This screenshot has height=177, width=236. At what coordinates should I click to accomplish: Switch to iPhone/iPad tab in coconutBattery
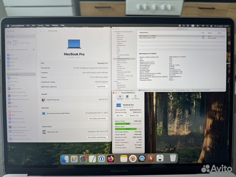(x=135, y=97)
